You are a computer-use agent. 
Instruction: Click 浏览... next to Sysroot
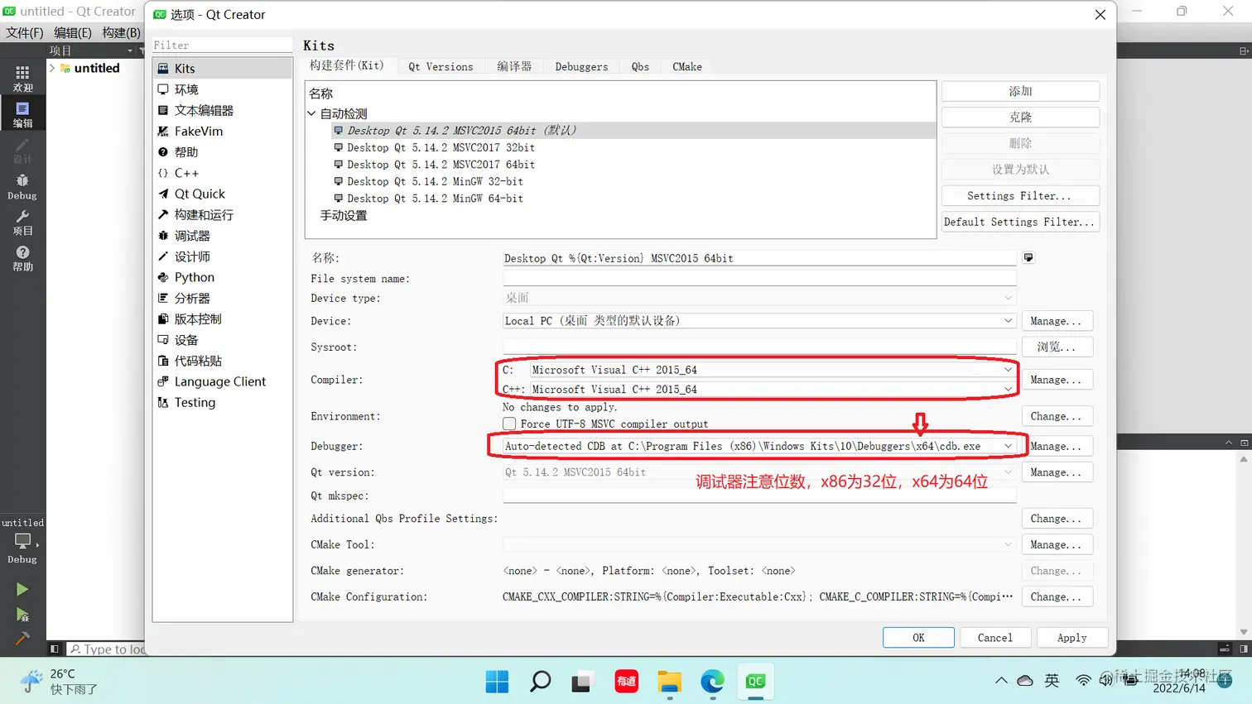coord(1057,347)
